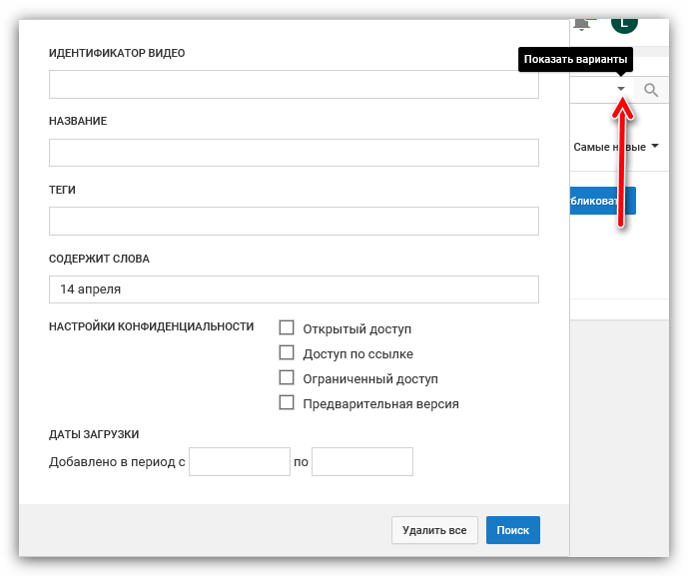Check the Открытый доступ checkbox
This screenshot has width=688, height=576.
pos(287,327)
